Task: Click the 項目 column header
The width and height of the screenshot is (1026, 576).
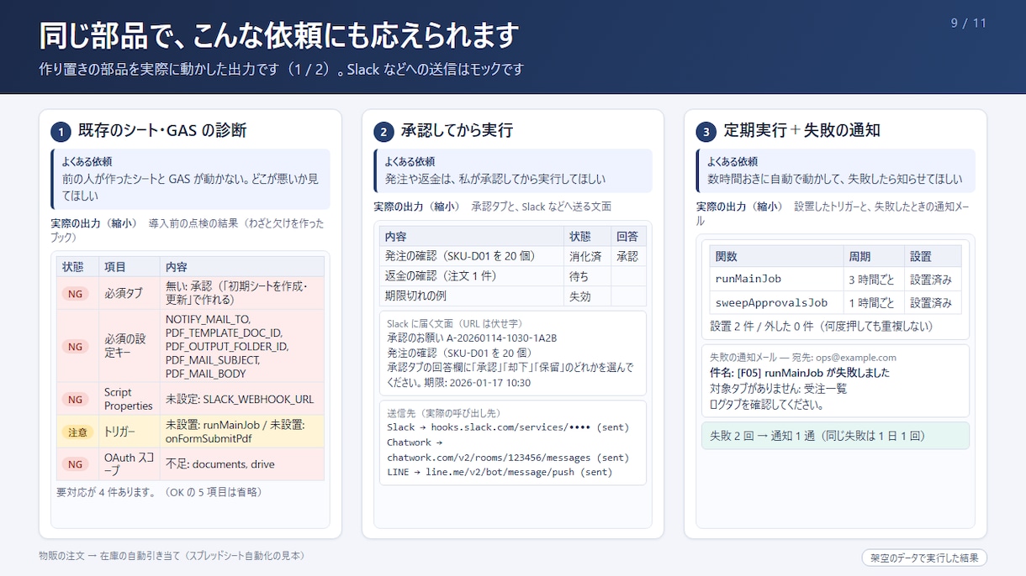Action: point(130,267)
